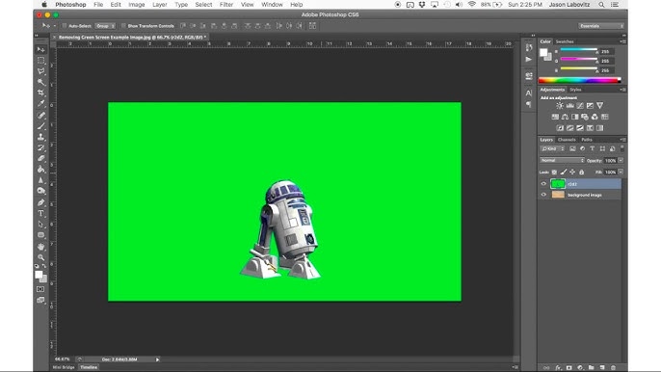661x372 pixels.
Task: Toggle lock position
Action: [x=572, y=173]
